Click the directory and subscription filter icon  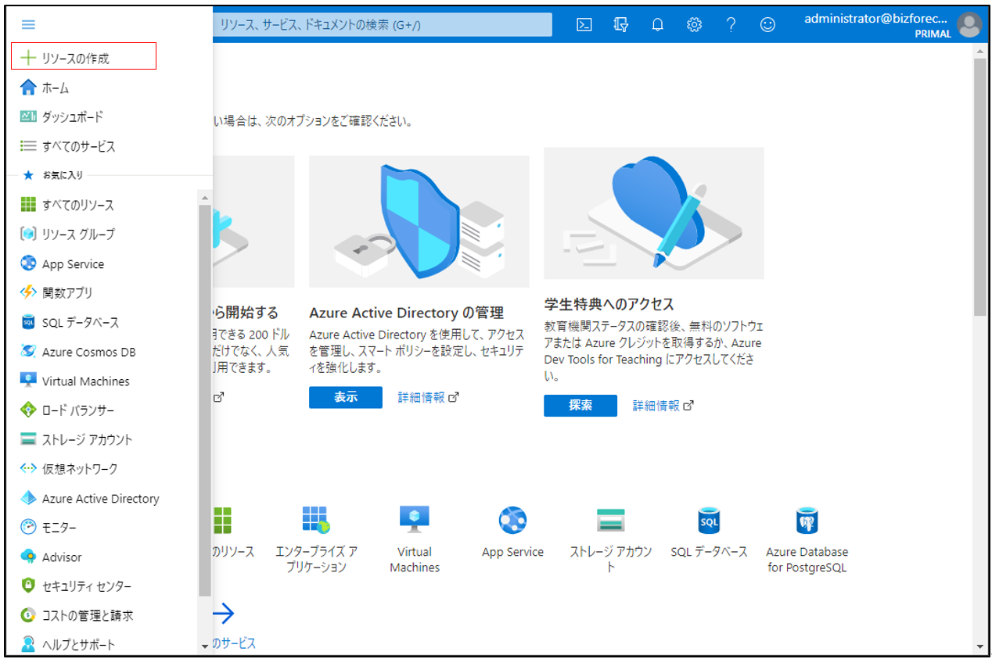[x=621, y=24]
